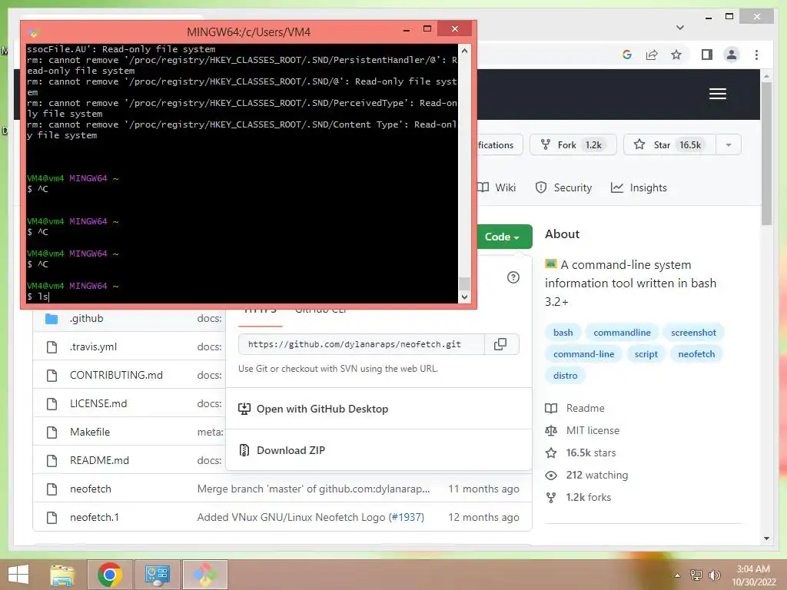Open the clone help question mark icon
Image resolution: width=787 pixels, height=590 pixels.
pos(513,277)
